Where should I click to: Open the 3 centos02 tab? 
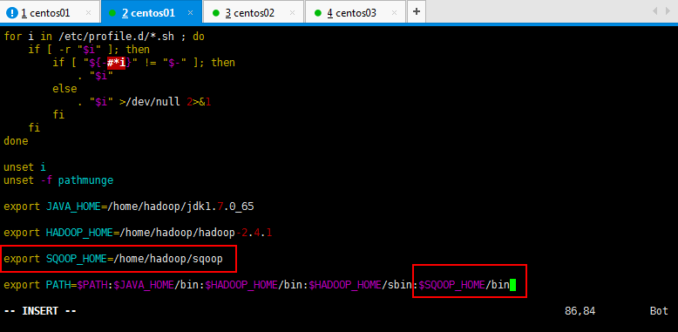254,11
